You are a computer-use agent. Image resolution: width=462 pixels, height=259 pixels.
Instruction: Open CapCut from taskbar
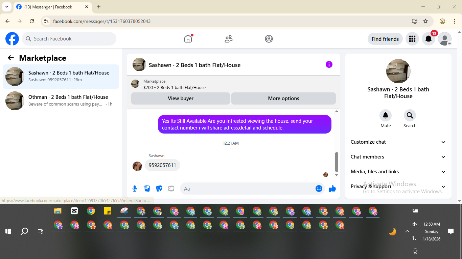[x=74, y=211]
